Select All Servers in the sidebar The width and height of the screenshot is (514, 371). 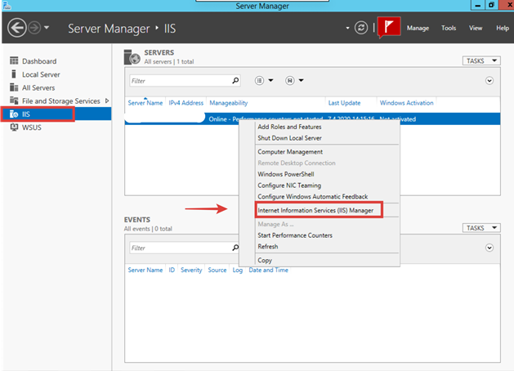[x=38, y=87]
